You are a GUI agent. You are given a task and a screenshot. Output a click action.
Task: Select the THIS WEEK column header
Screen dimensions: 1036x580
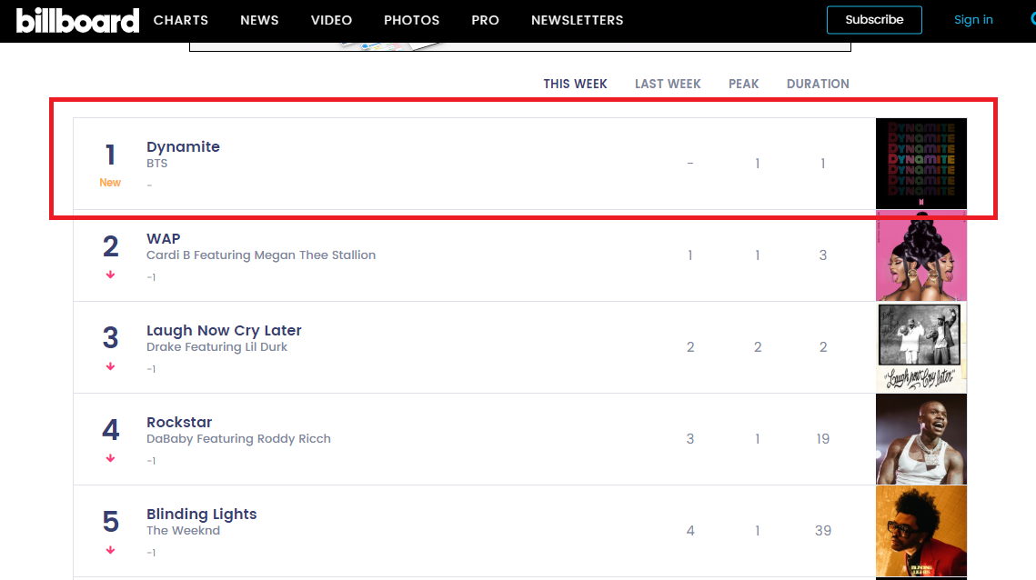[x=575, y=84]
